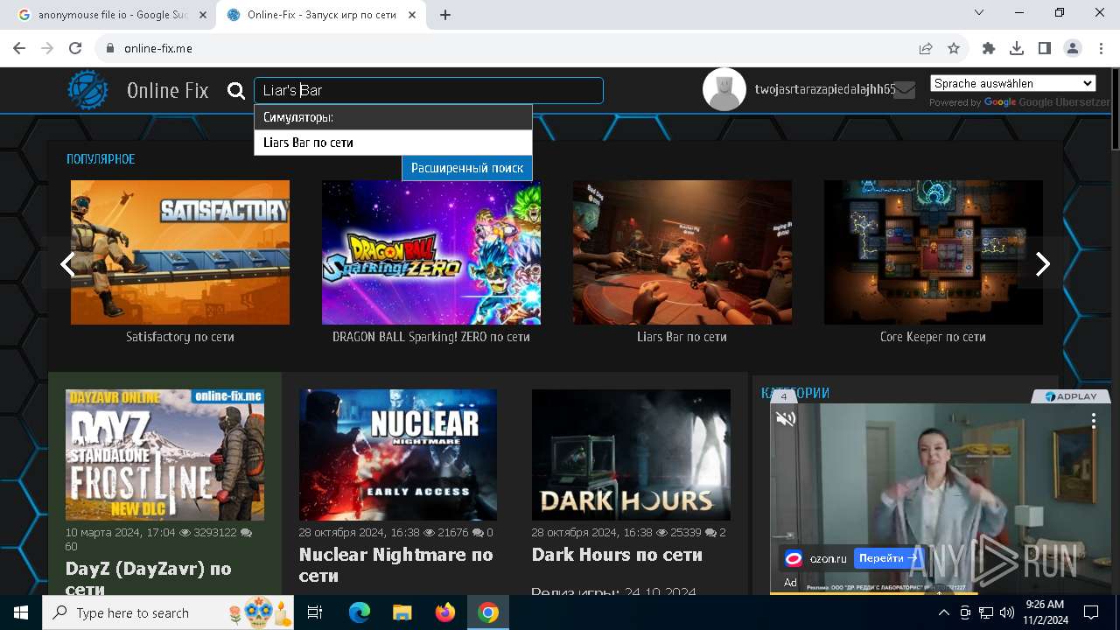Open Satisfactory thumbnail image
1120x630 pixels.
180,252
